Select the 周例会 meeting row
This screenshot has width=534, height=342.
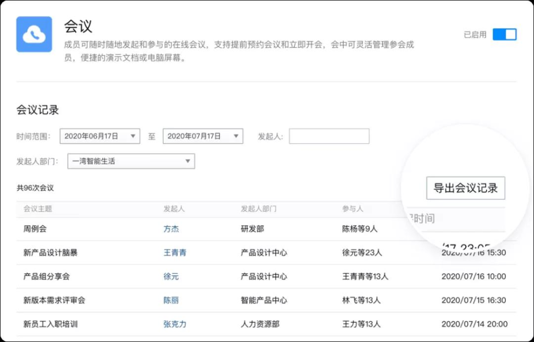(35, 229)
